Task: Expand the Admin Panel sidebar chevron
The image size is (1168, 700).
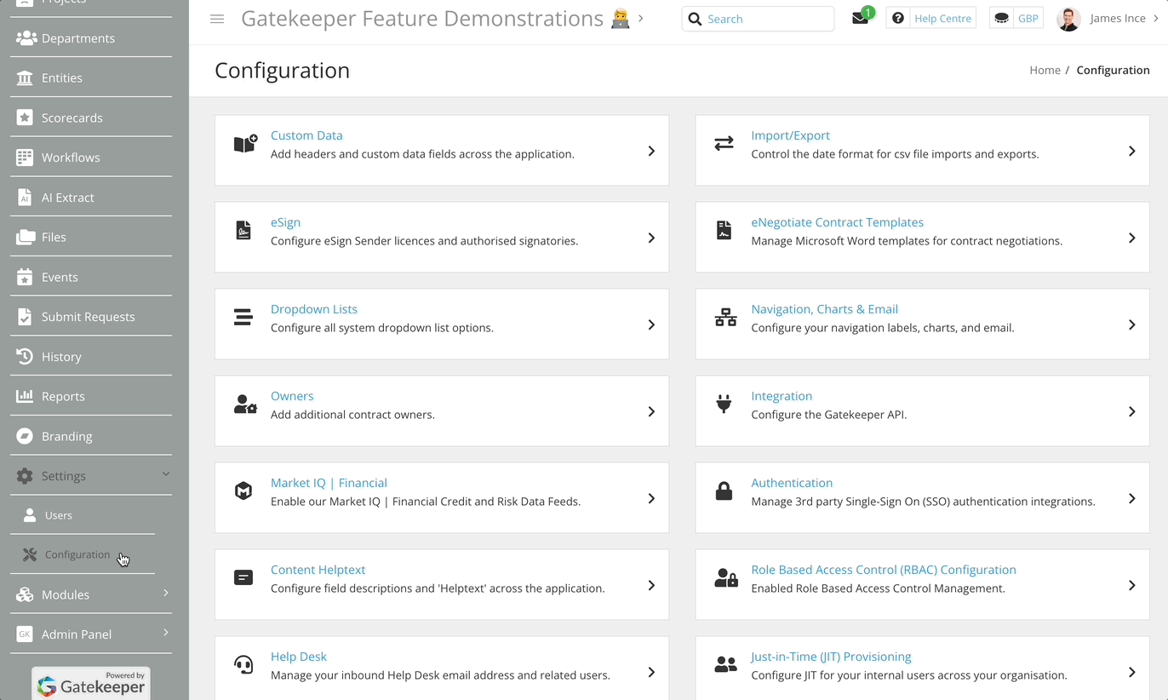Action: [x=166, y=633]
